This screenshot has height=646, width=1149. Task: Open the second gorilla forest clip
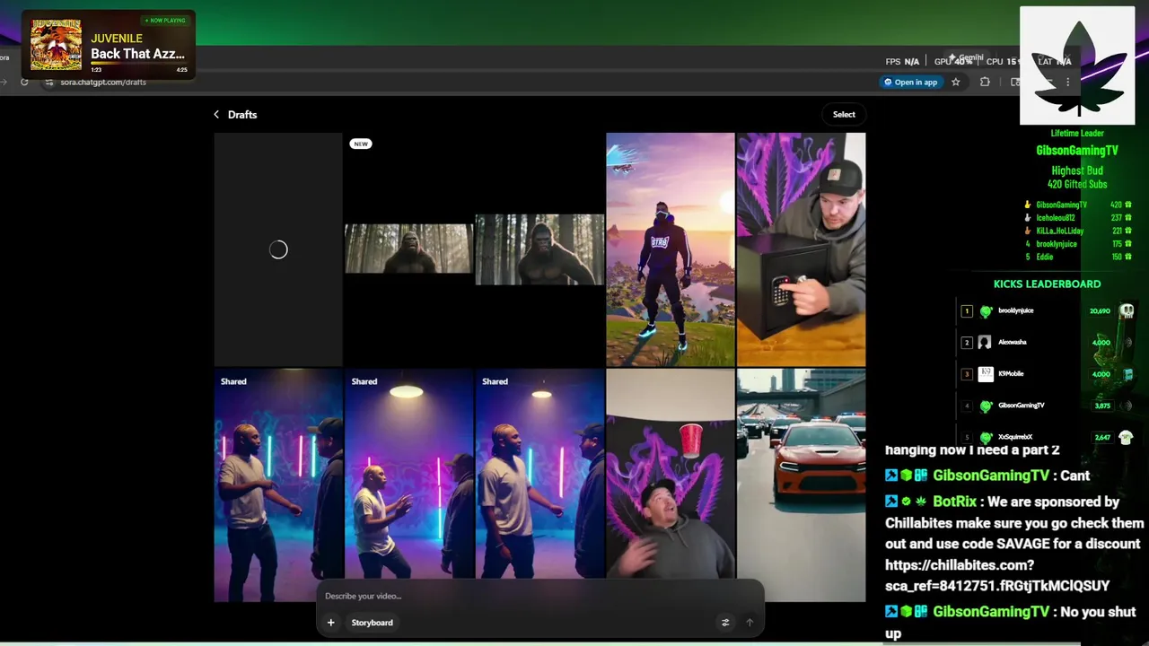pyautogui.click(x=539, y=249)
